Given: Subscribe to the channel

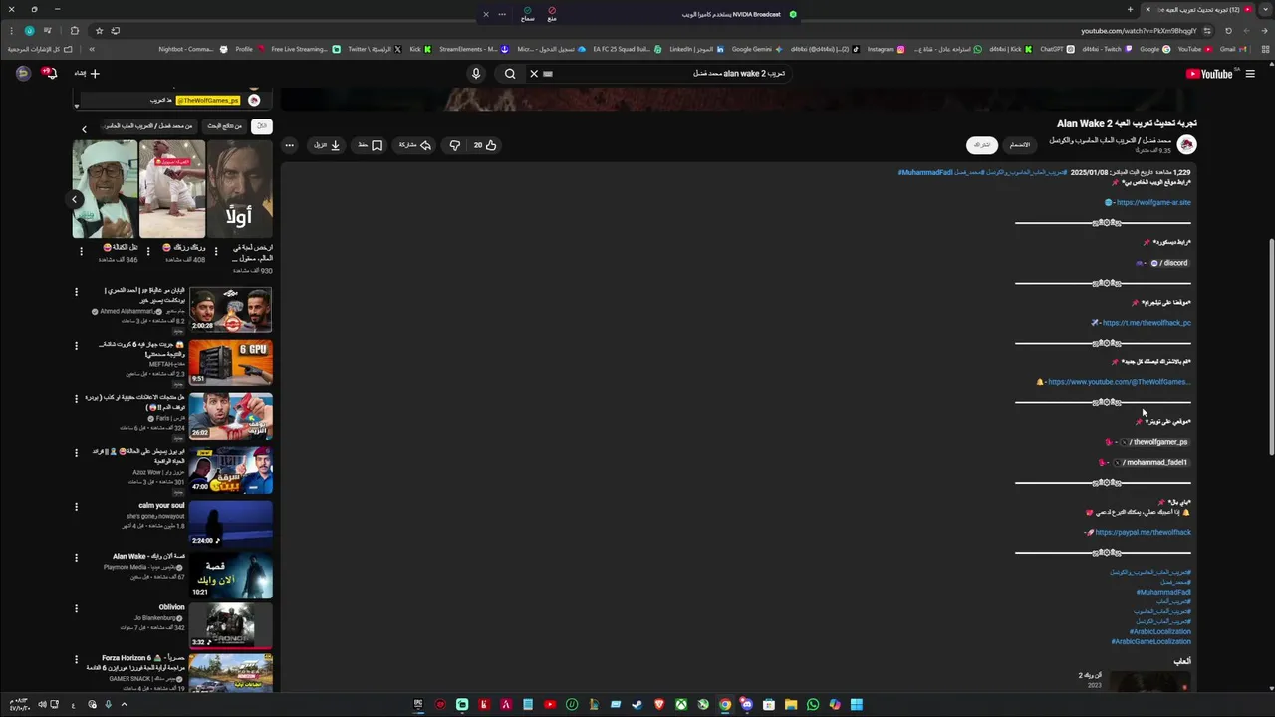Looking at the screenshot, I should [982, 145].
